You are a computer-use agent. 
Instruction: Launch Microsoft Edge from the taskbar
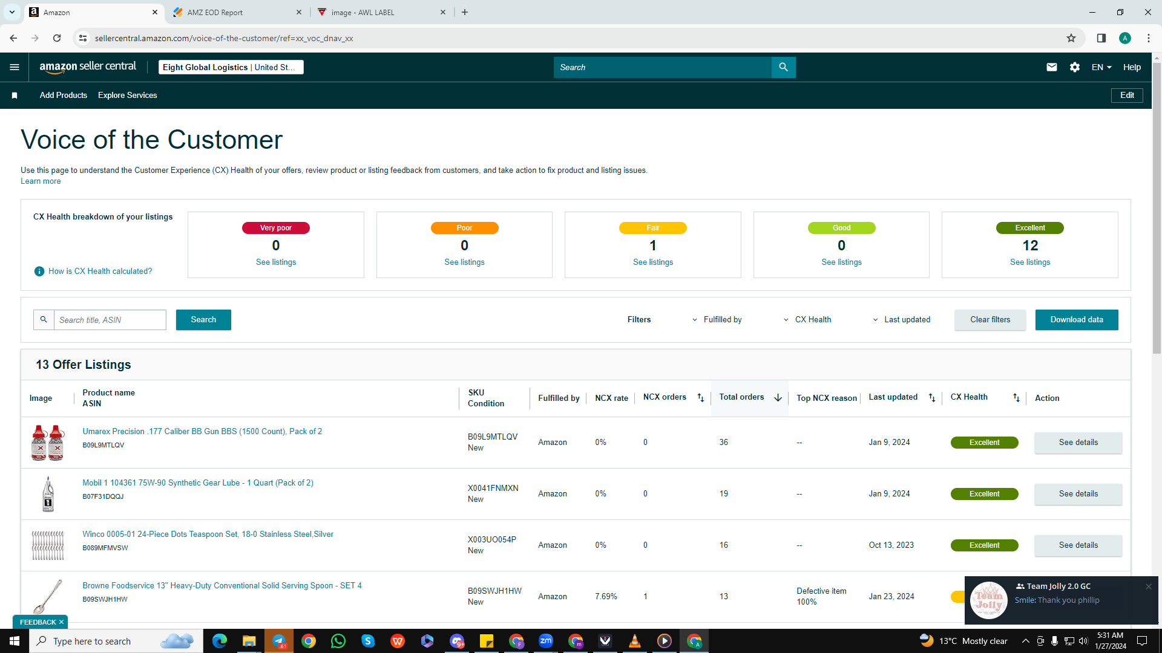pyautogui.click(x=219, y=641)
